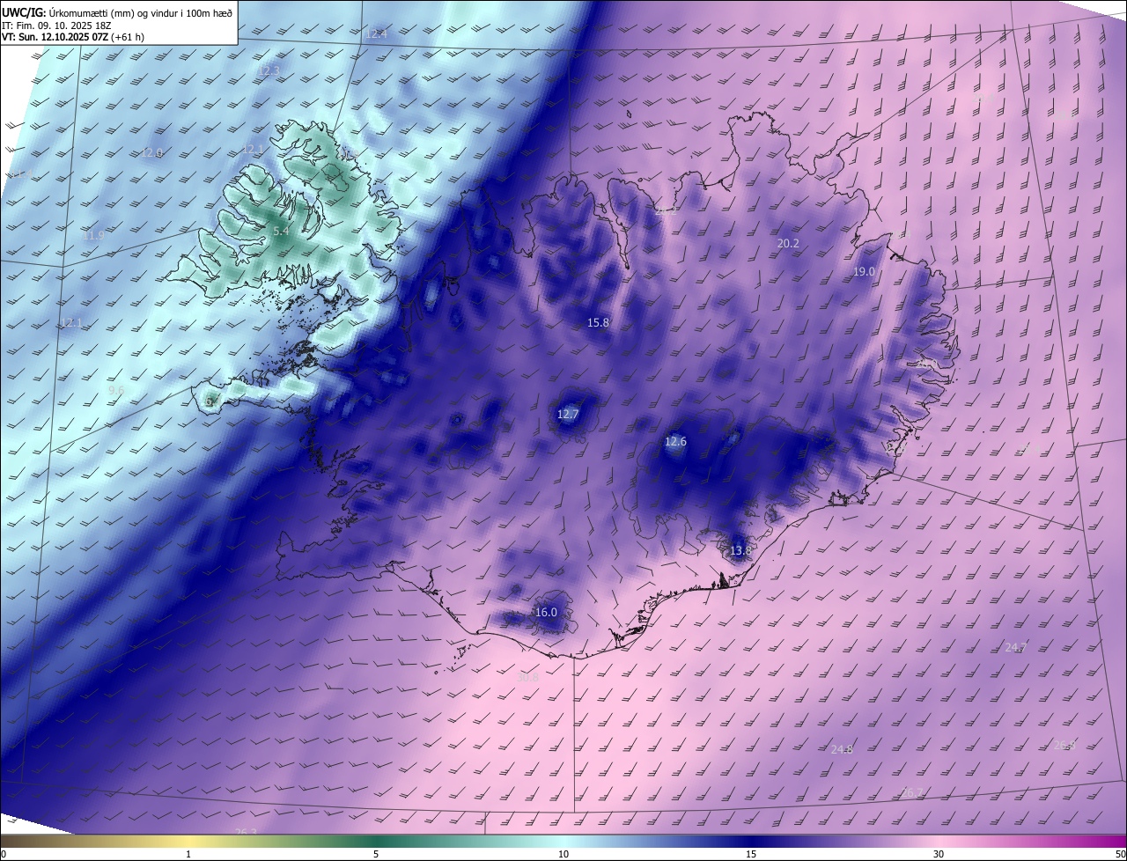Click the colour scale tick label 10
This screenshot has height=861, width=1127.
click(x=563, y=855)
